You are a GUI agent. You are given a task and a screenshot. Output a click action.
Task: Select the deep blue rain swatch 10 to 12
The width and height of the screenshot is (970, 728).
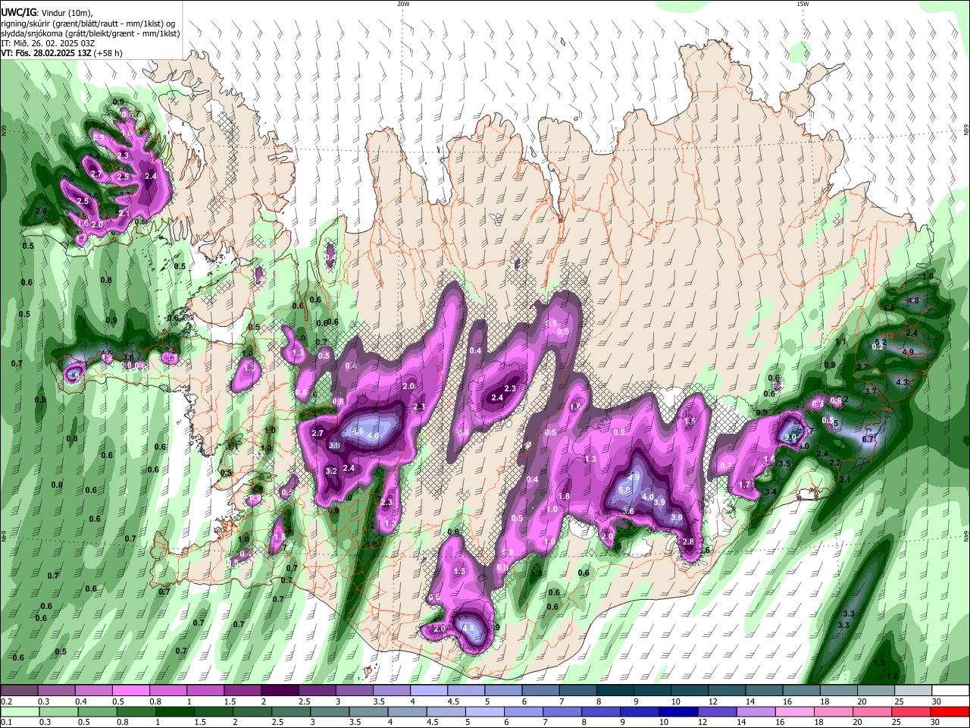click(x=677, y=711)
